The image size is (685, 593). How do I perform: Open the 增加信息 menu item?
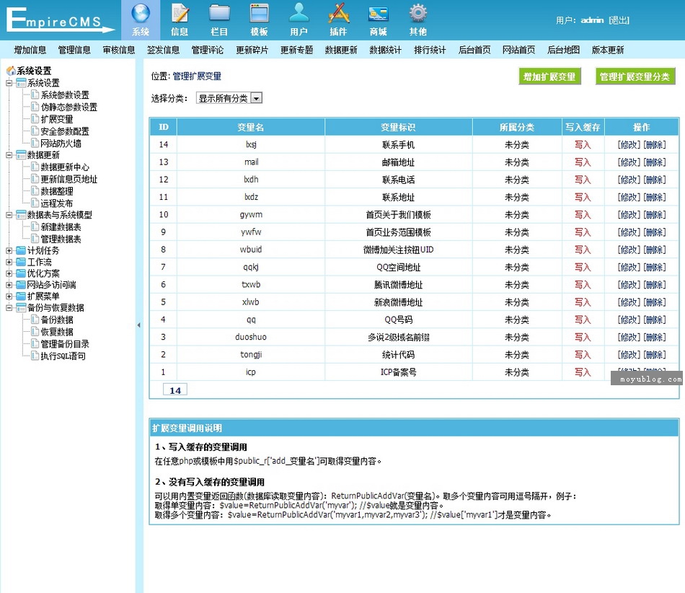(30, 50)
